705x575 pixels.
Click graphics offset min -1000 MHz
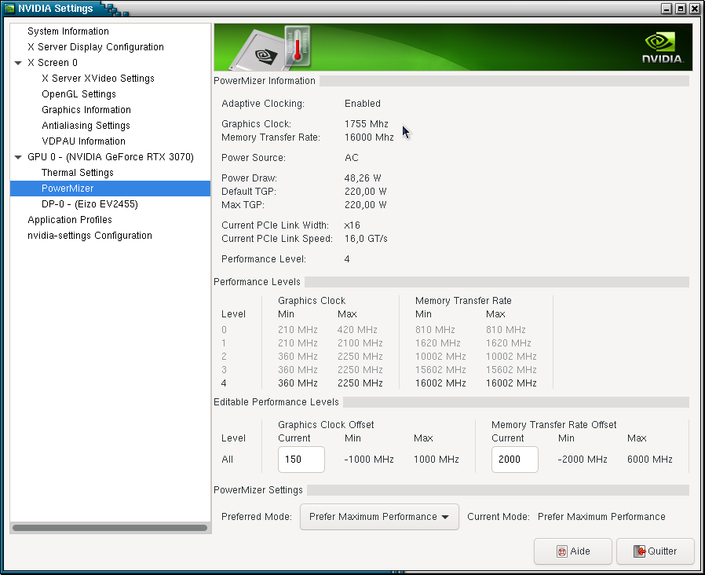(x=369, y=460)
